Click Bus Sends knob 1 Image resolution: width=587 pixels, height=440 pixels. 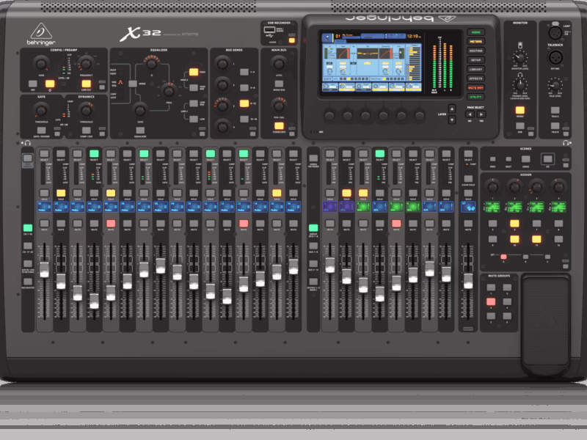coord(222,64)
